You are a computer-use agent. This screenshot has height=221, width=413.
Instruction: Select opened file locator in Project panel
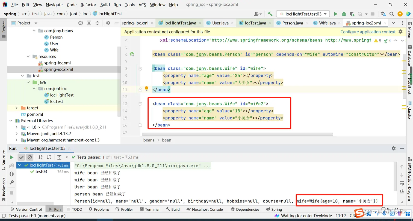[81, 23]
